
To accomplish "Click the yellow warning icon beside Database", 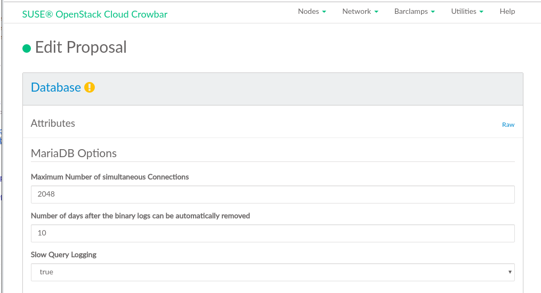I will (90, 87).
